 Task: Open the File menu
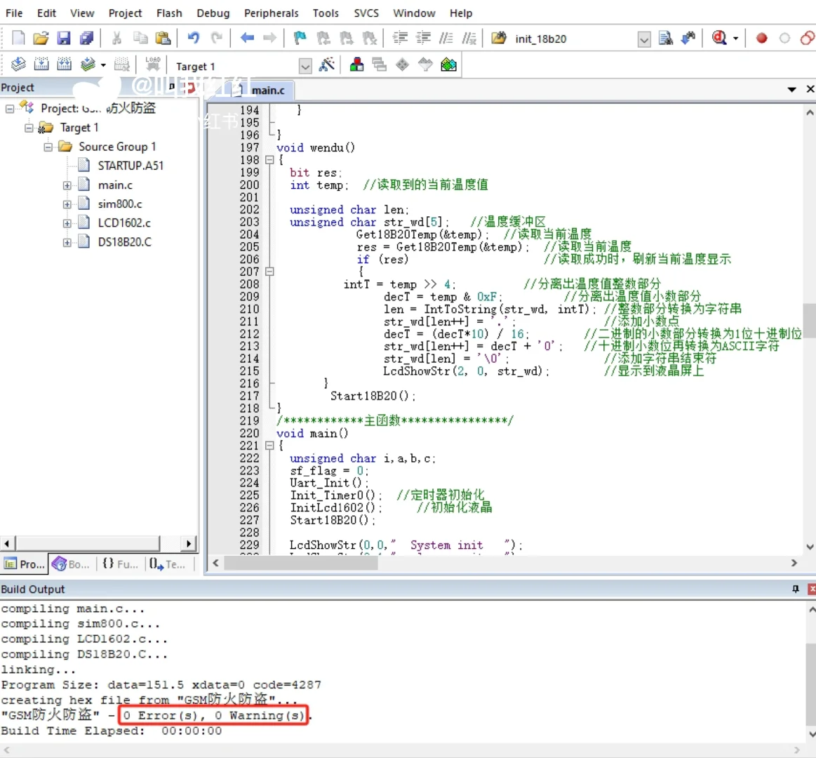(14, 13)
